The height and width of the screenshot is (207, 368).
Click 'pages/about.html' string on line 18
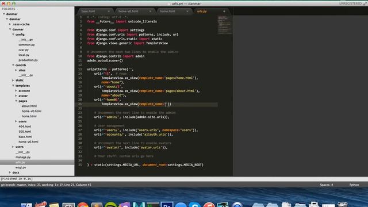[x=180, y=91]
